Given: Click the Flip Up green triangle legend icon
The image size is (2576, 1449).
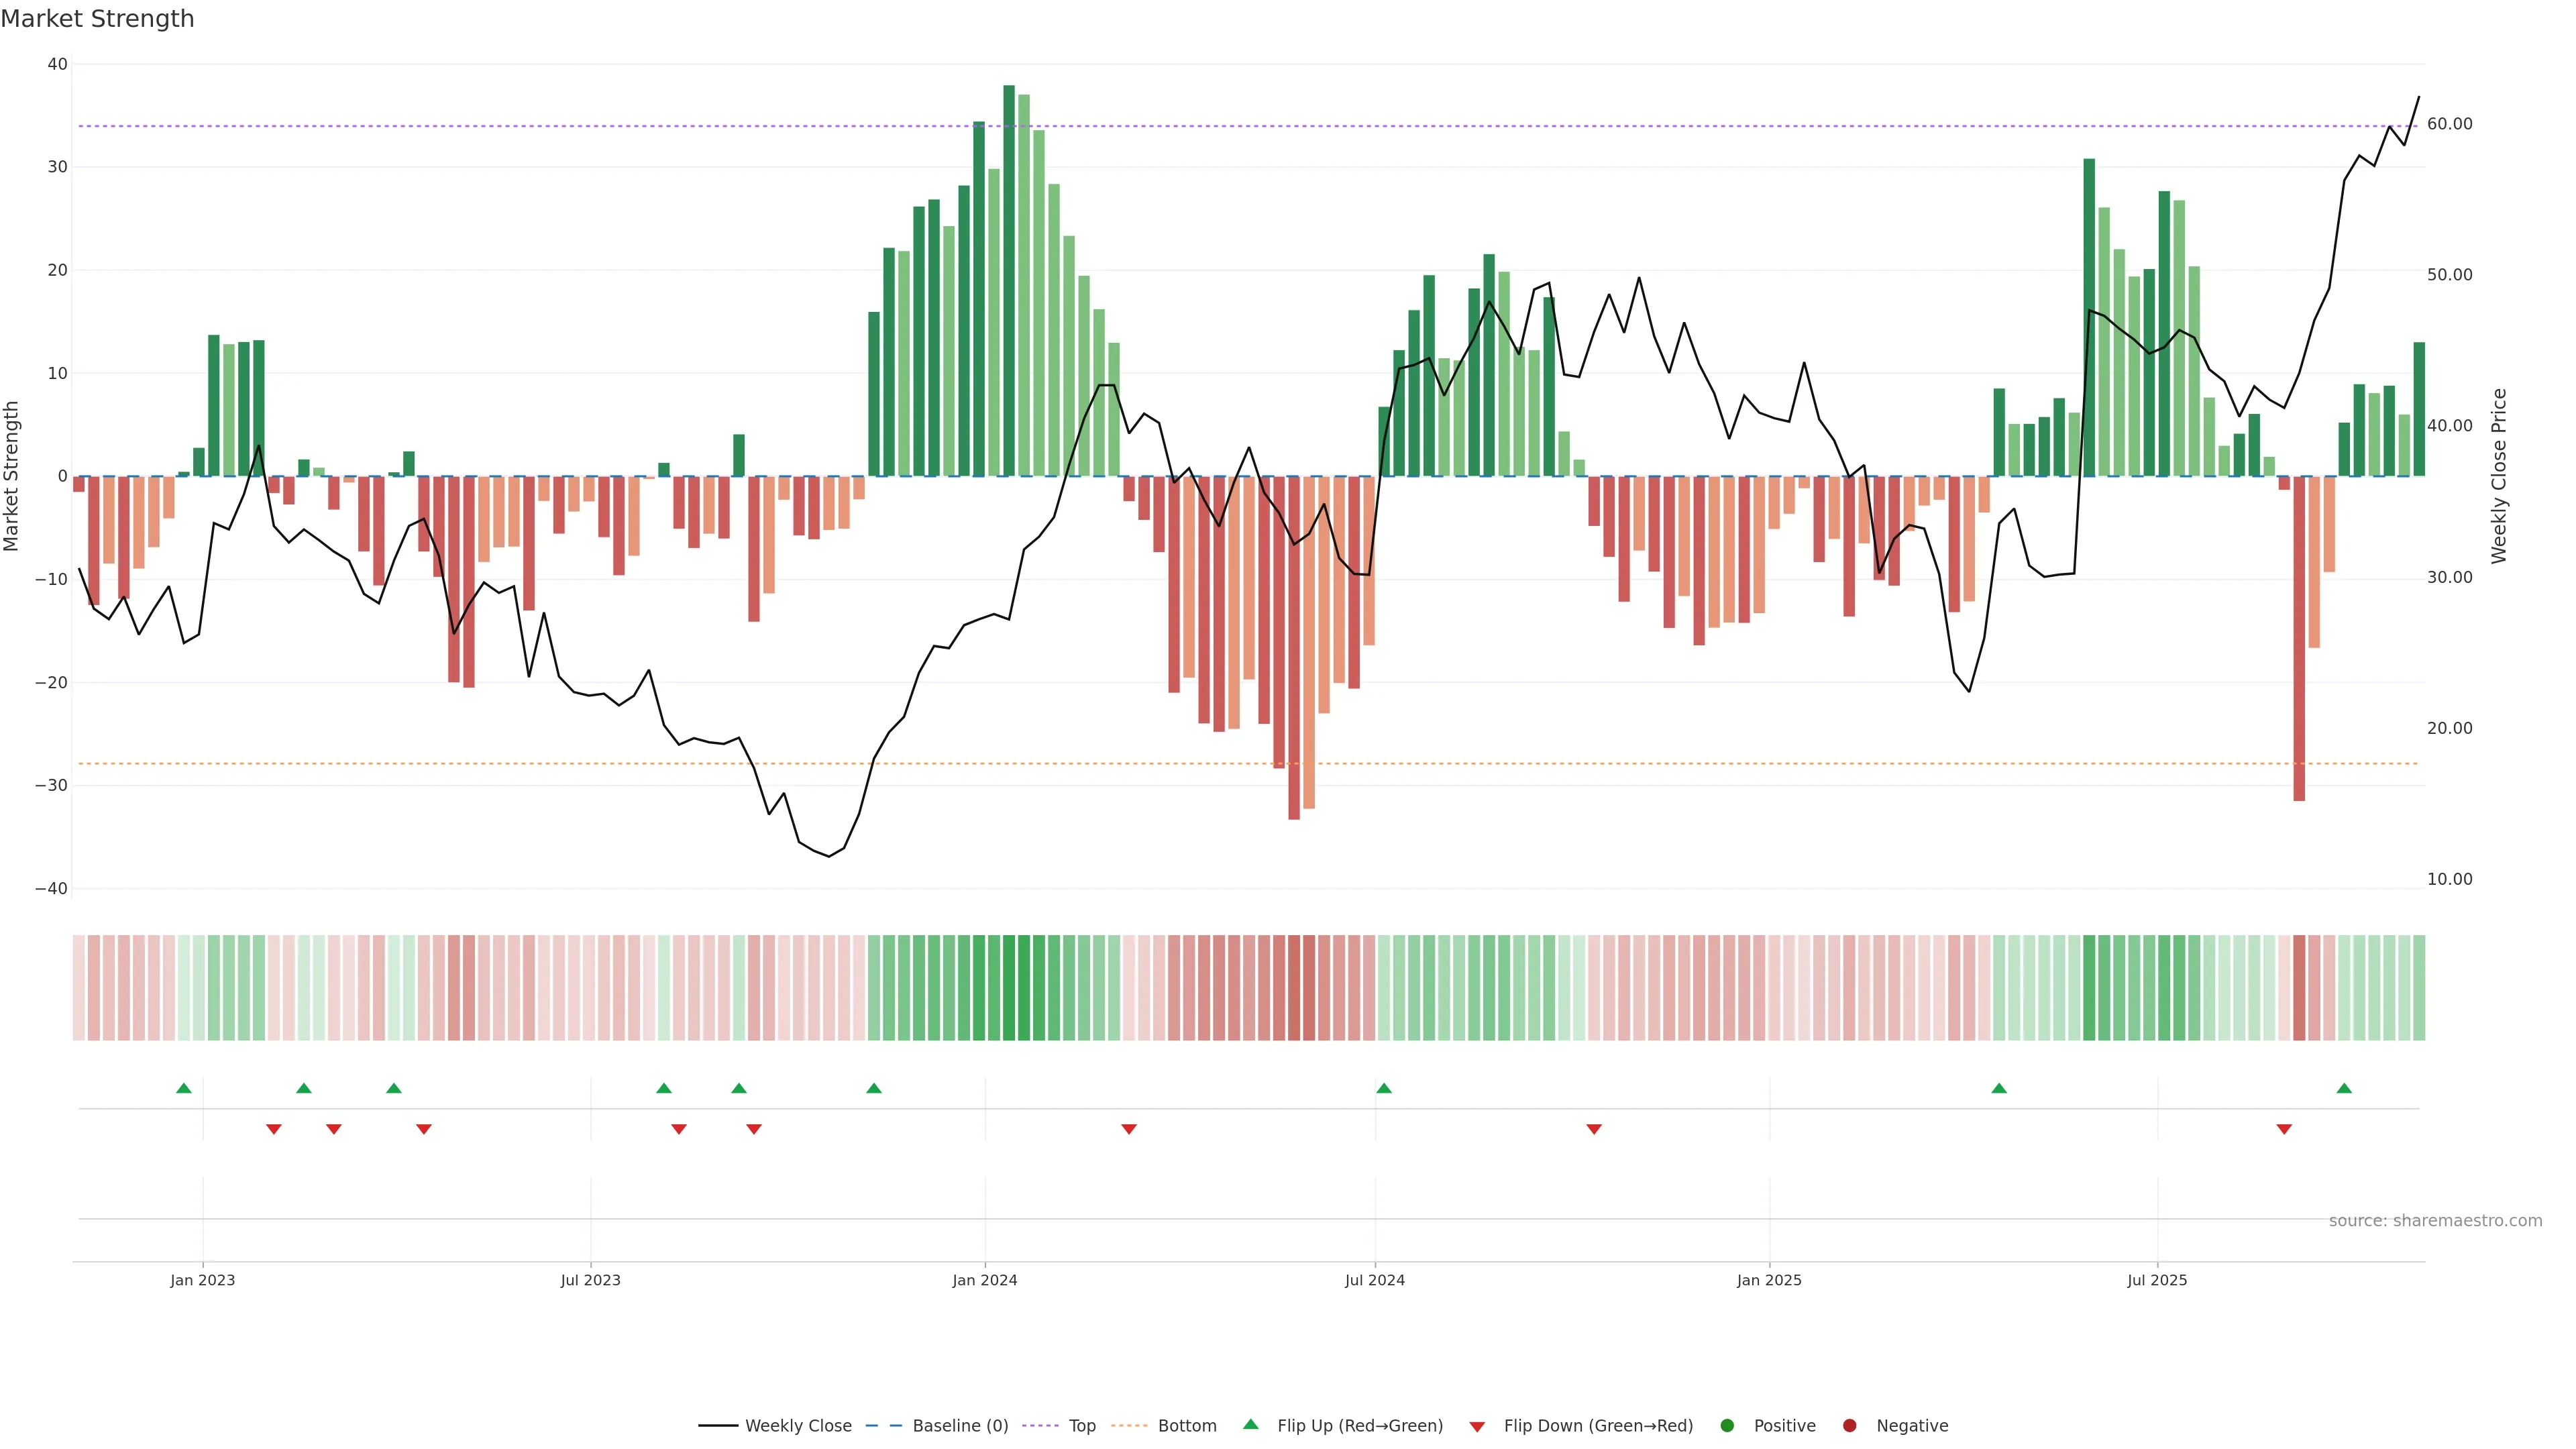Looking at the screenshot, I should (x=1250, y=1424).
